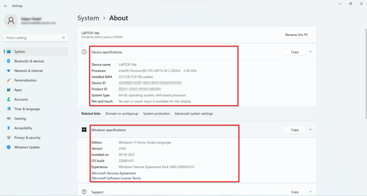The width and height of the screenshot is (367, 196).
Task: Click the Bluetooth icon in sidebar
Action: [x=9, y=61]
